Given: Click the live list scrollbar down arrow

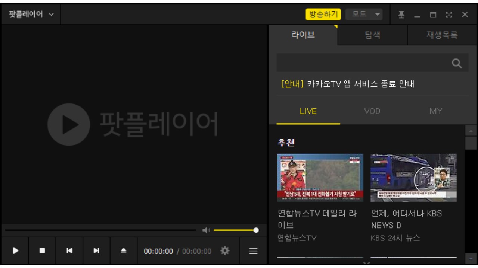Looking at the screenshot, I should point(471,258).
